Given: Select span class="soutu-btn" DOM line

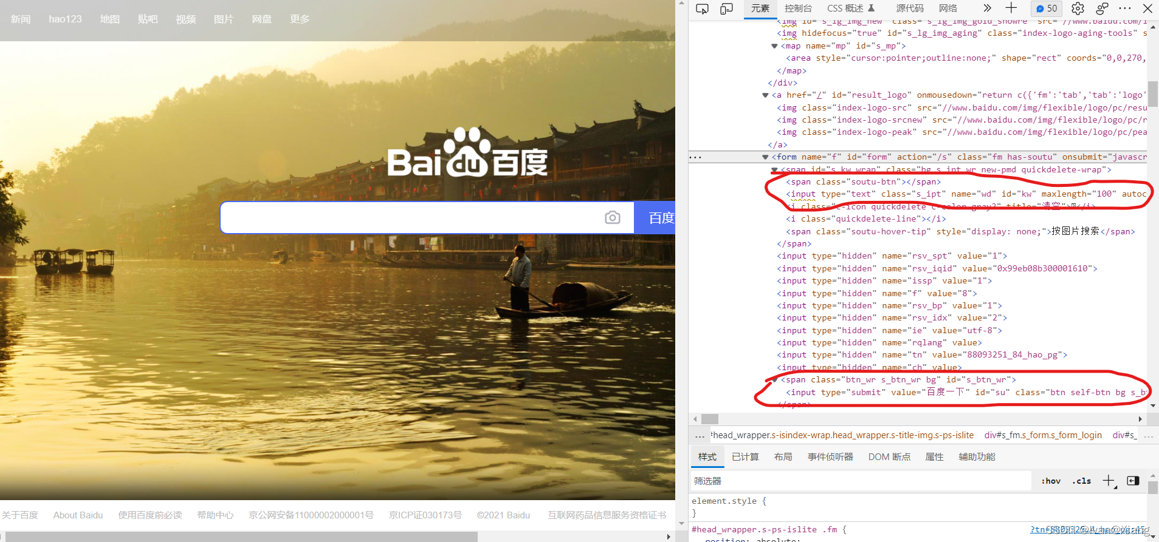Looking at the screenshot, I should pyautogui.click(x=863, y=182).
